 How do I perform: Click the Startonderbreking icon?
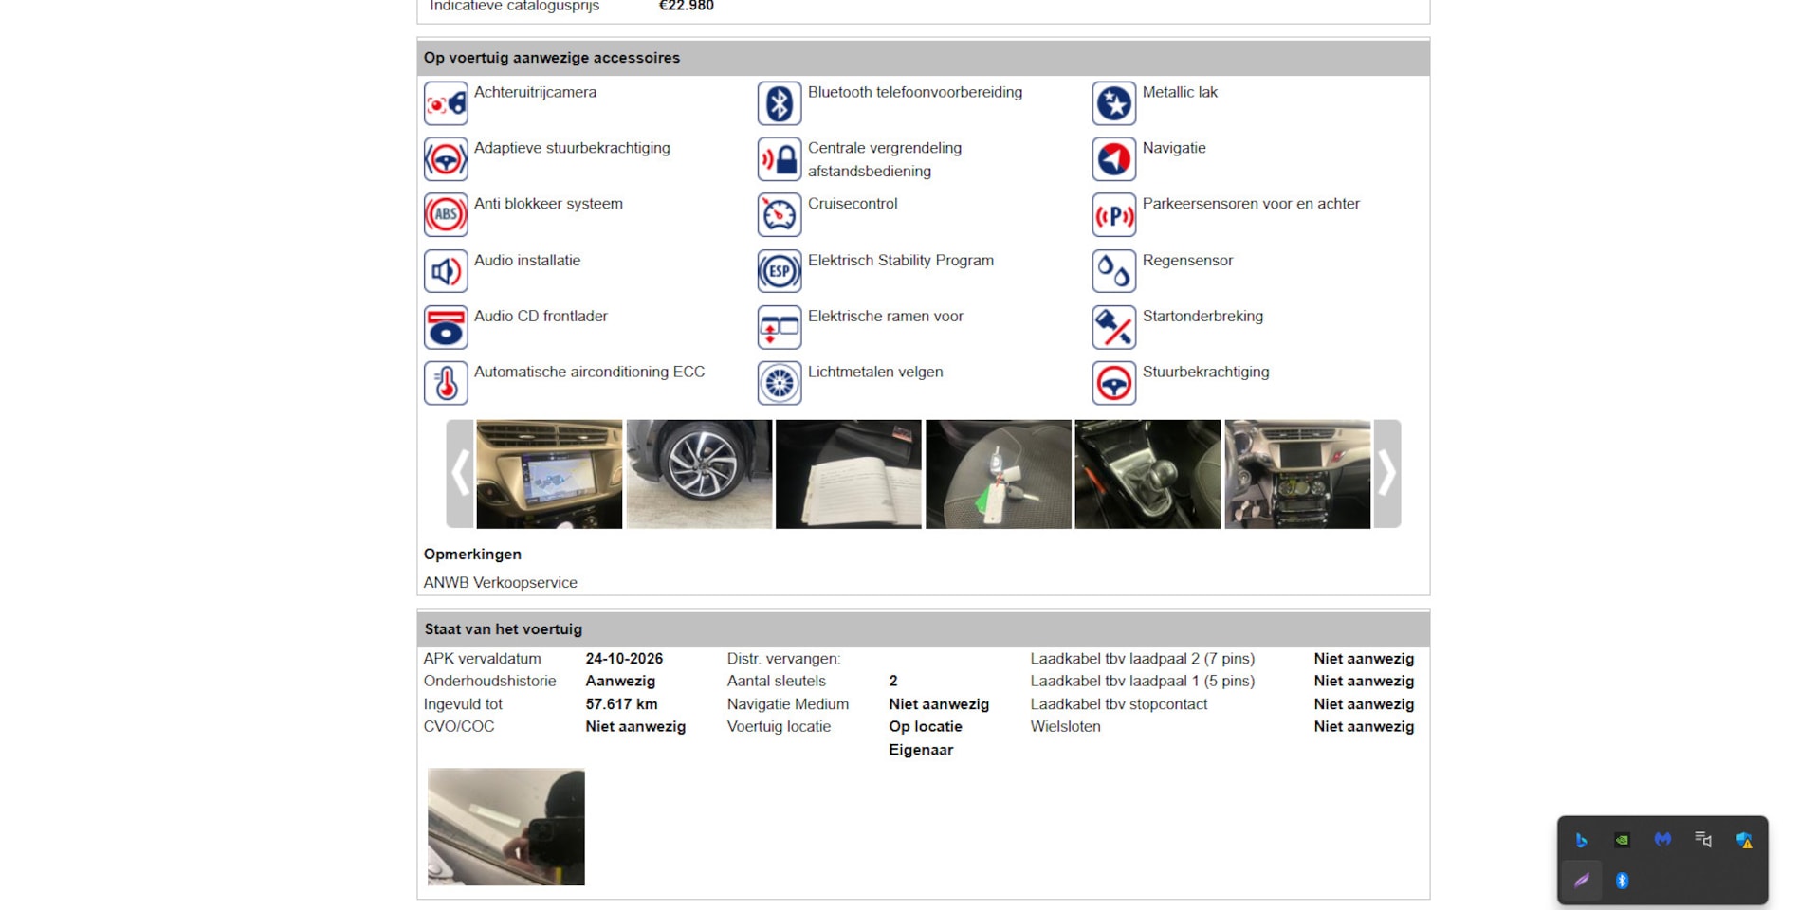[1113, 327]
